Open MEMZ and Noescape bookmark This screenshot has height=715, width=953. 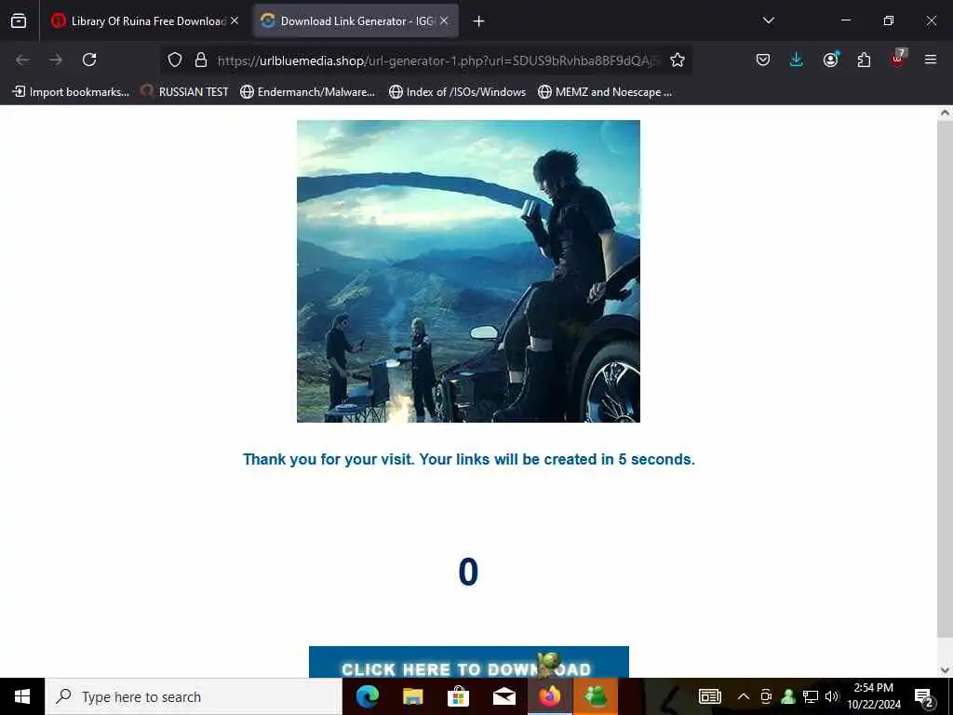pyautogui.click(x=605, y=92)
